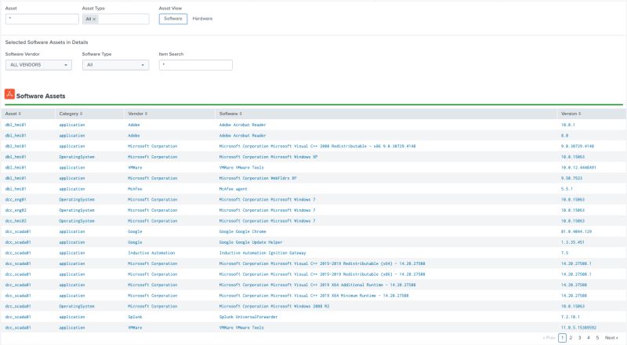Click the Asset column header label
The height and width of the screenshot is (345, 627).
[x=11, y=114]
